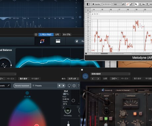Click the Model N Channel preset back arrow
The image size is (152, 126).
point(136,90)
